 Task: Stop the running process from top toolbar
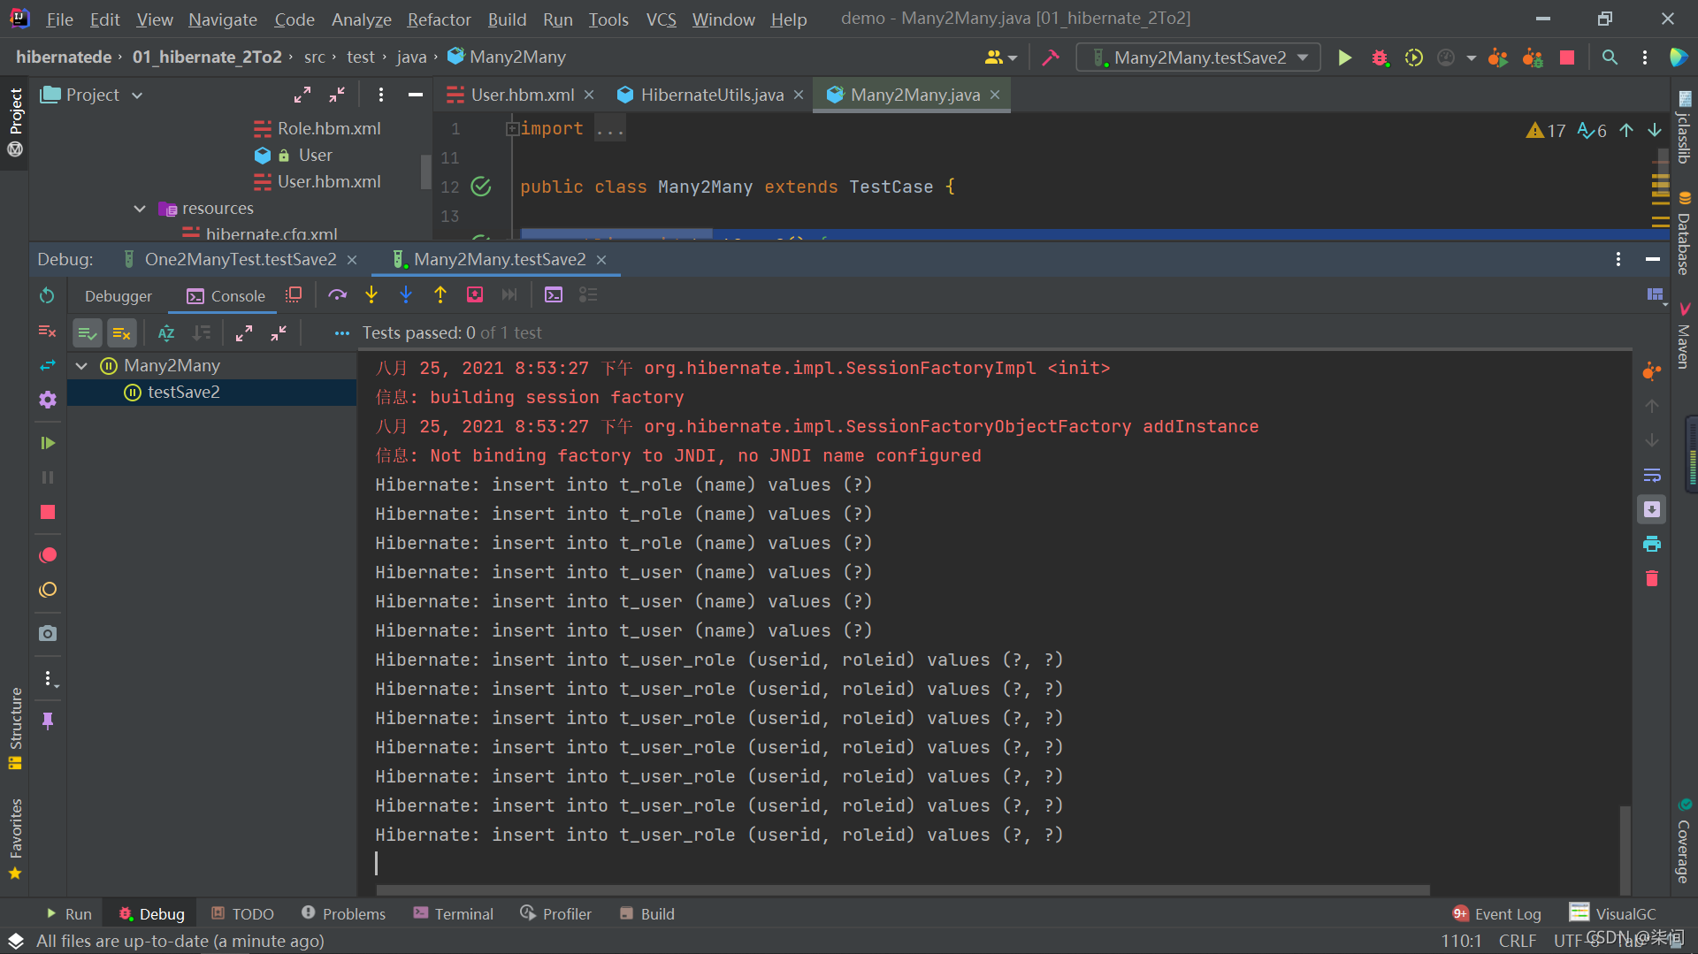click(x=1567, y=57)
